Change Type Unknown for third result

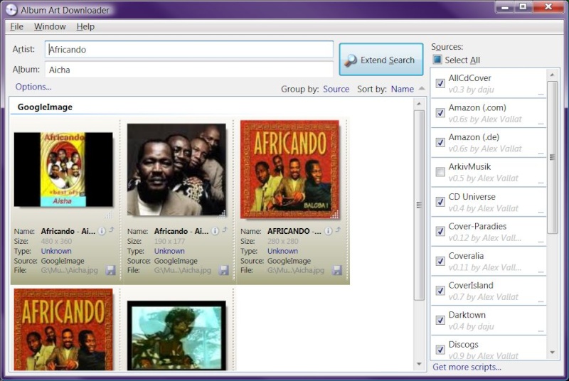[x=282, y=251]
